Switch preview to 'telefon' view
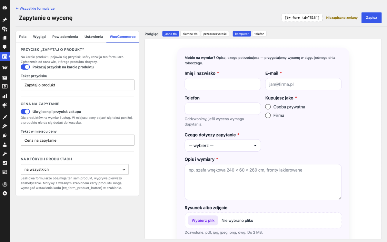 coord(259,34)
